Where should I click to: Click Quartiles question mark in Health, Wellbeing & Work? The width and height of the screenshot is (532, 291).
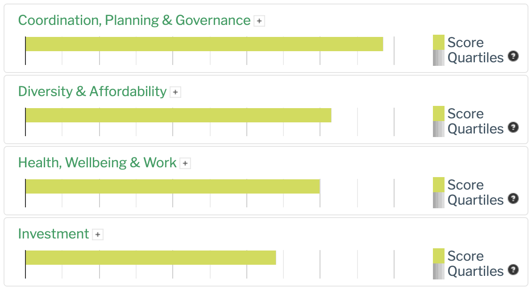click(513, 198)
